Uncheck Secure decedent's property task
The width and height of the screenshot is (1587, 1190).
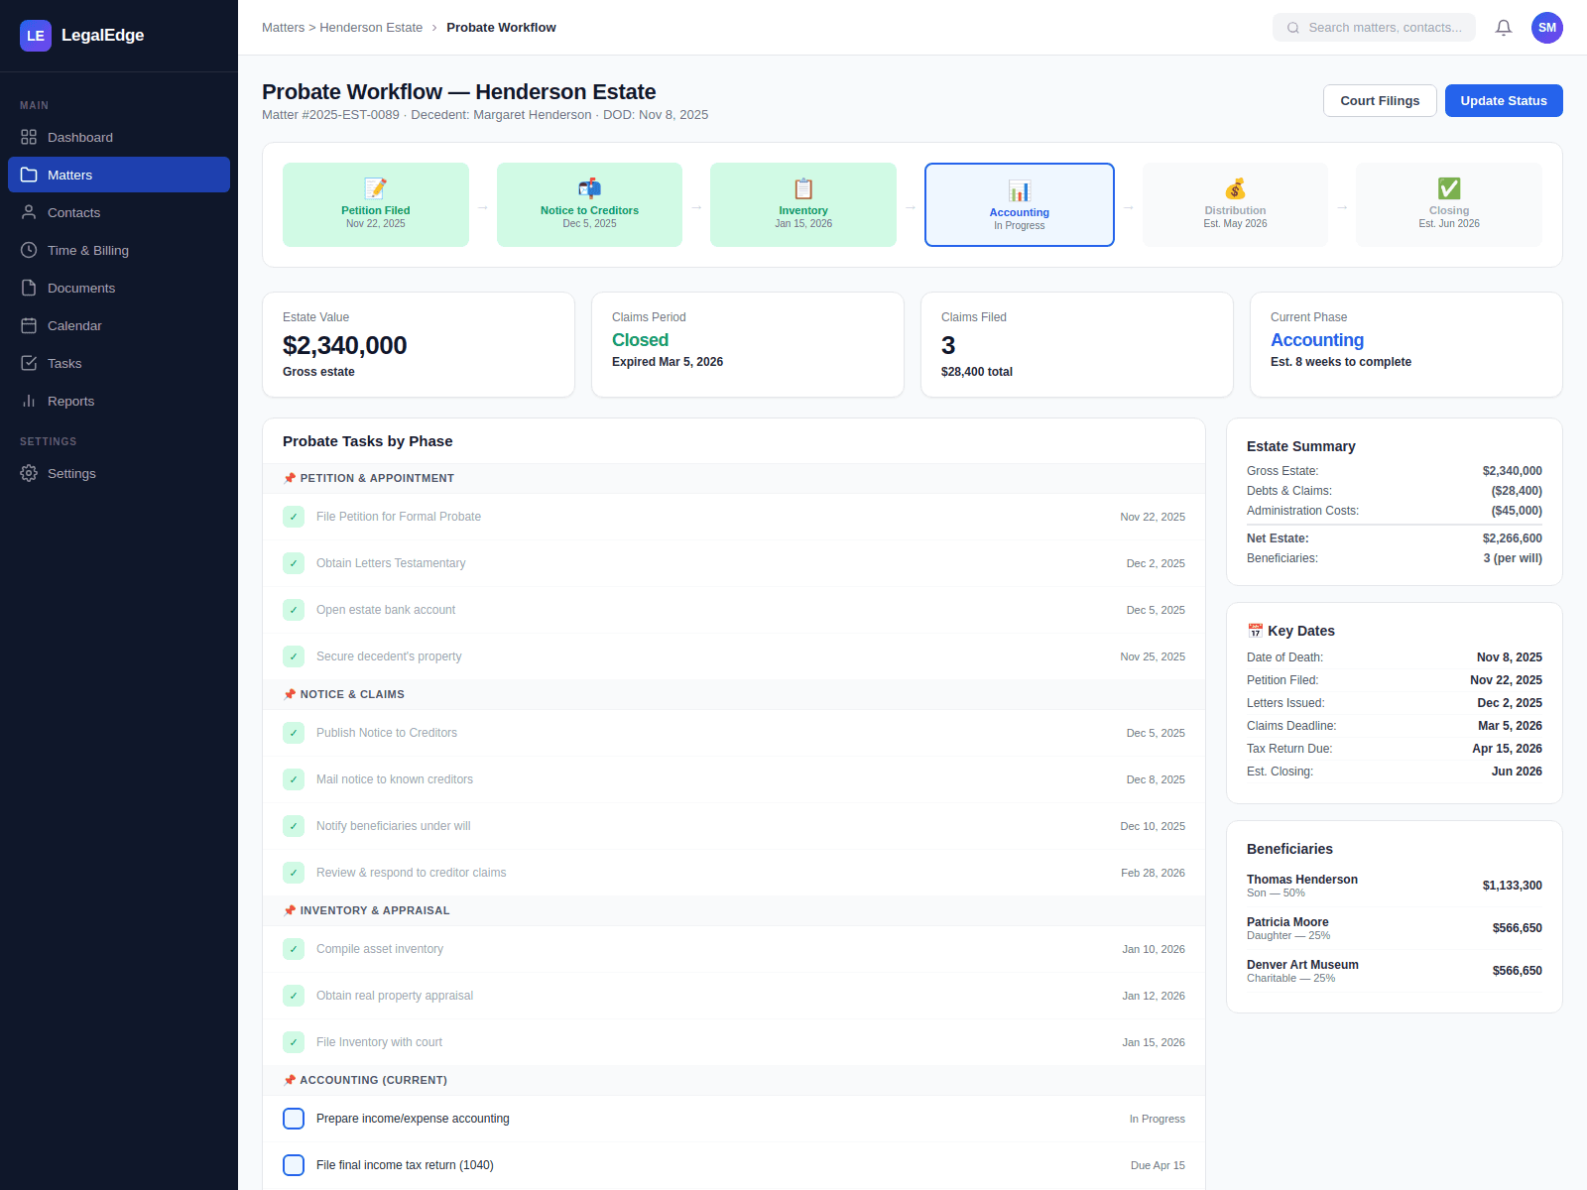click(294, 656)
